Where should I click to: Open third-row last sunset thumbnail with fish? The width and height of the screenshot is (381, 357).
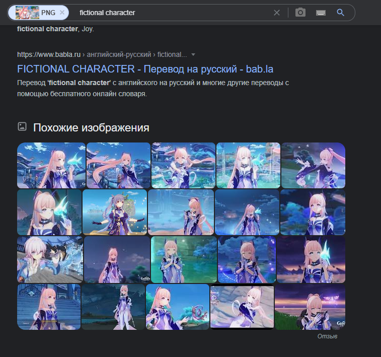tap(311, 259)
